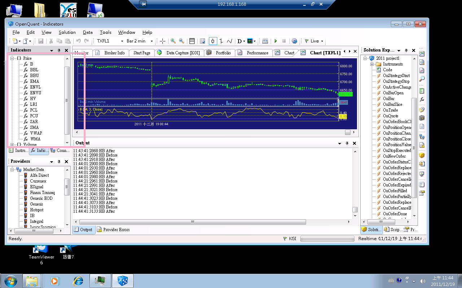Screen dimensions: 462x288
Task: Open the D period dropdown
Action: point(244,41)
